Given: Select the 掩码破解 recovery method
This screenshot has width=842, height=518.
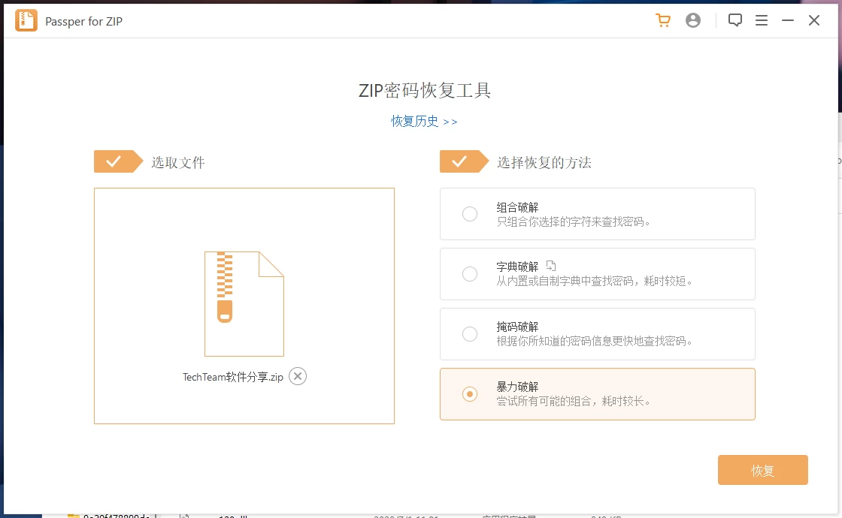Looking at the screenshot, I should click(x=470, y=334).
